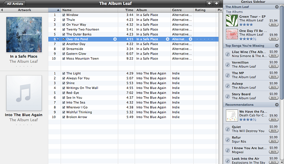284x164 pixels.
Task: Click store arrow next to selected Alternative genre
Action: (x=190, y=39)
